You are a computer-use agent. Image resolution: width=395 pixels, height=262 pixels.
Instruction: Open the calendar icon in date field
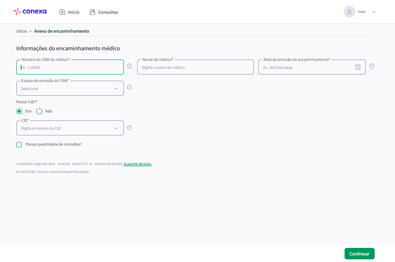point(358,67)
